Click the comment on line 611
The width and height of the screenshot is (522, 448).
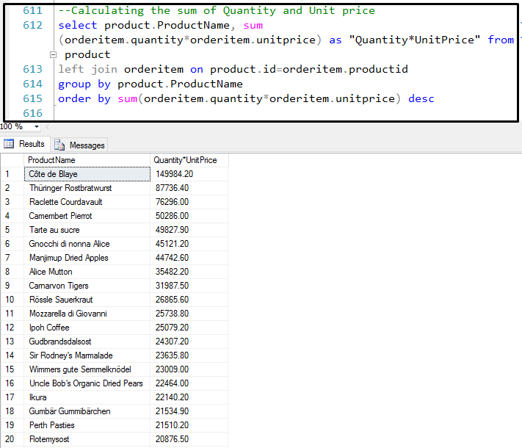tap(217, 11)
